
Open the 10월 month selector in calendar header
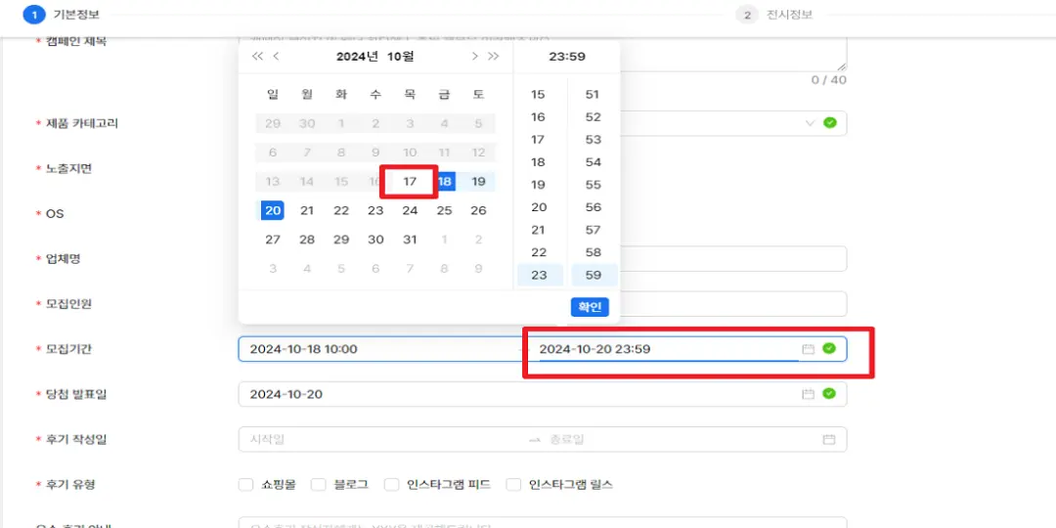pos(401,57)
